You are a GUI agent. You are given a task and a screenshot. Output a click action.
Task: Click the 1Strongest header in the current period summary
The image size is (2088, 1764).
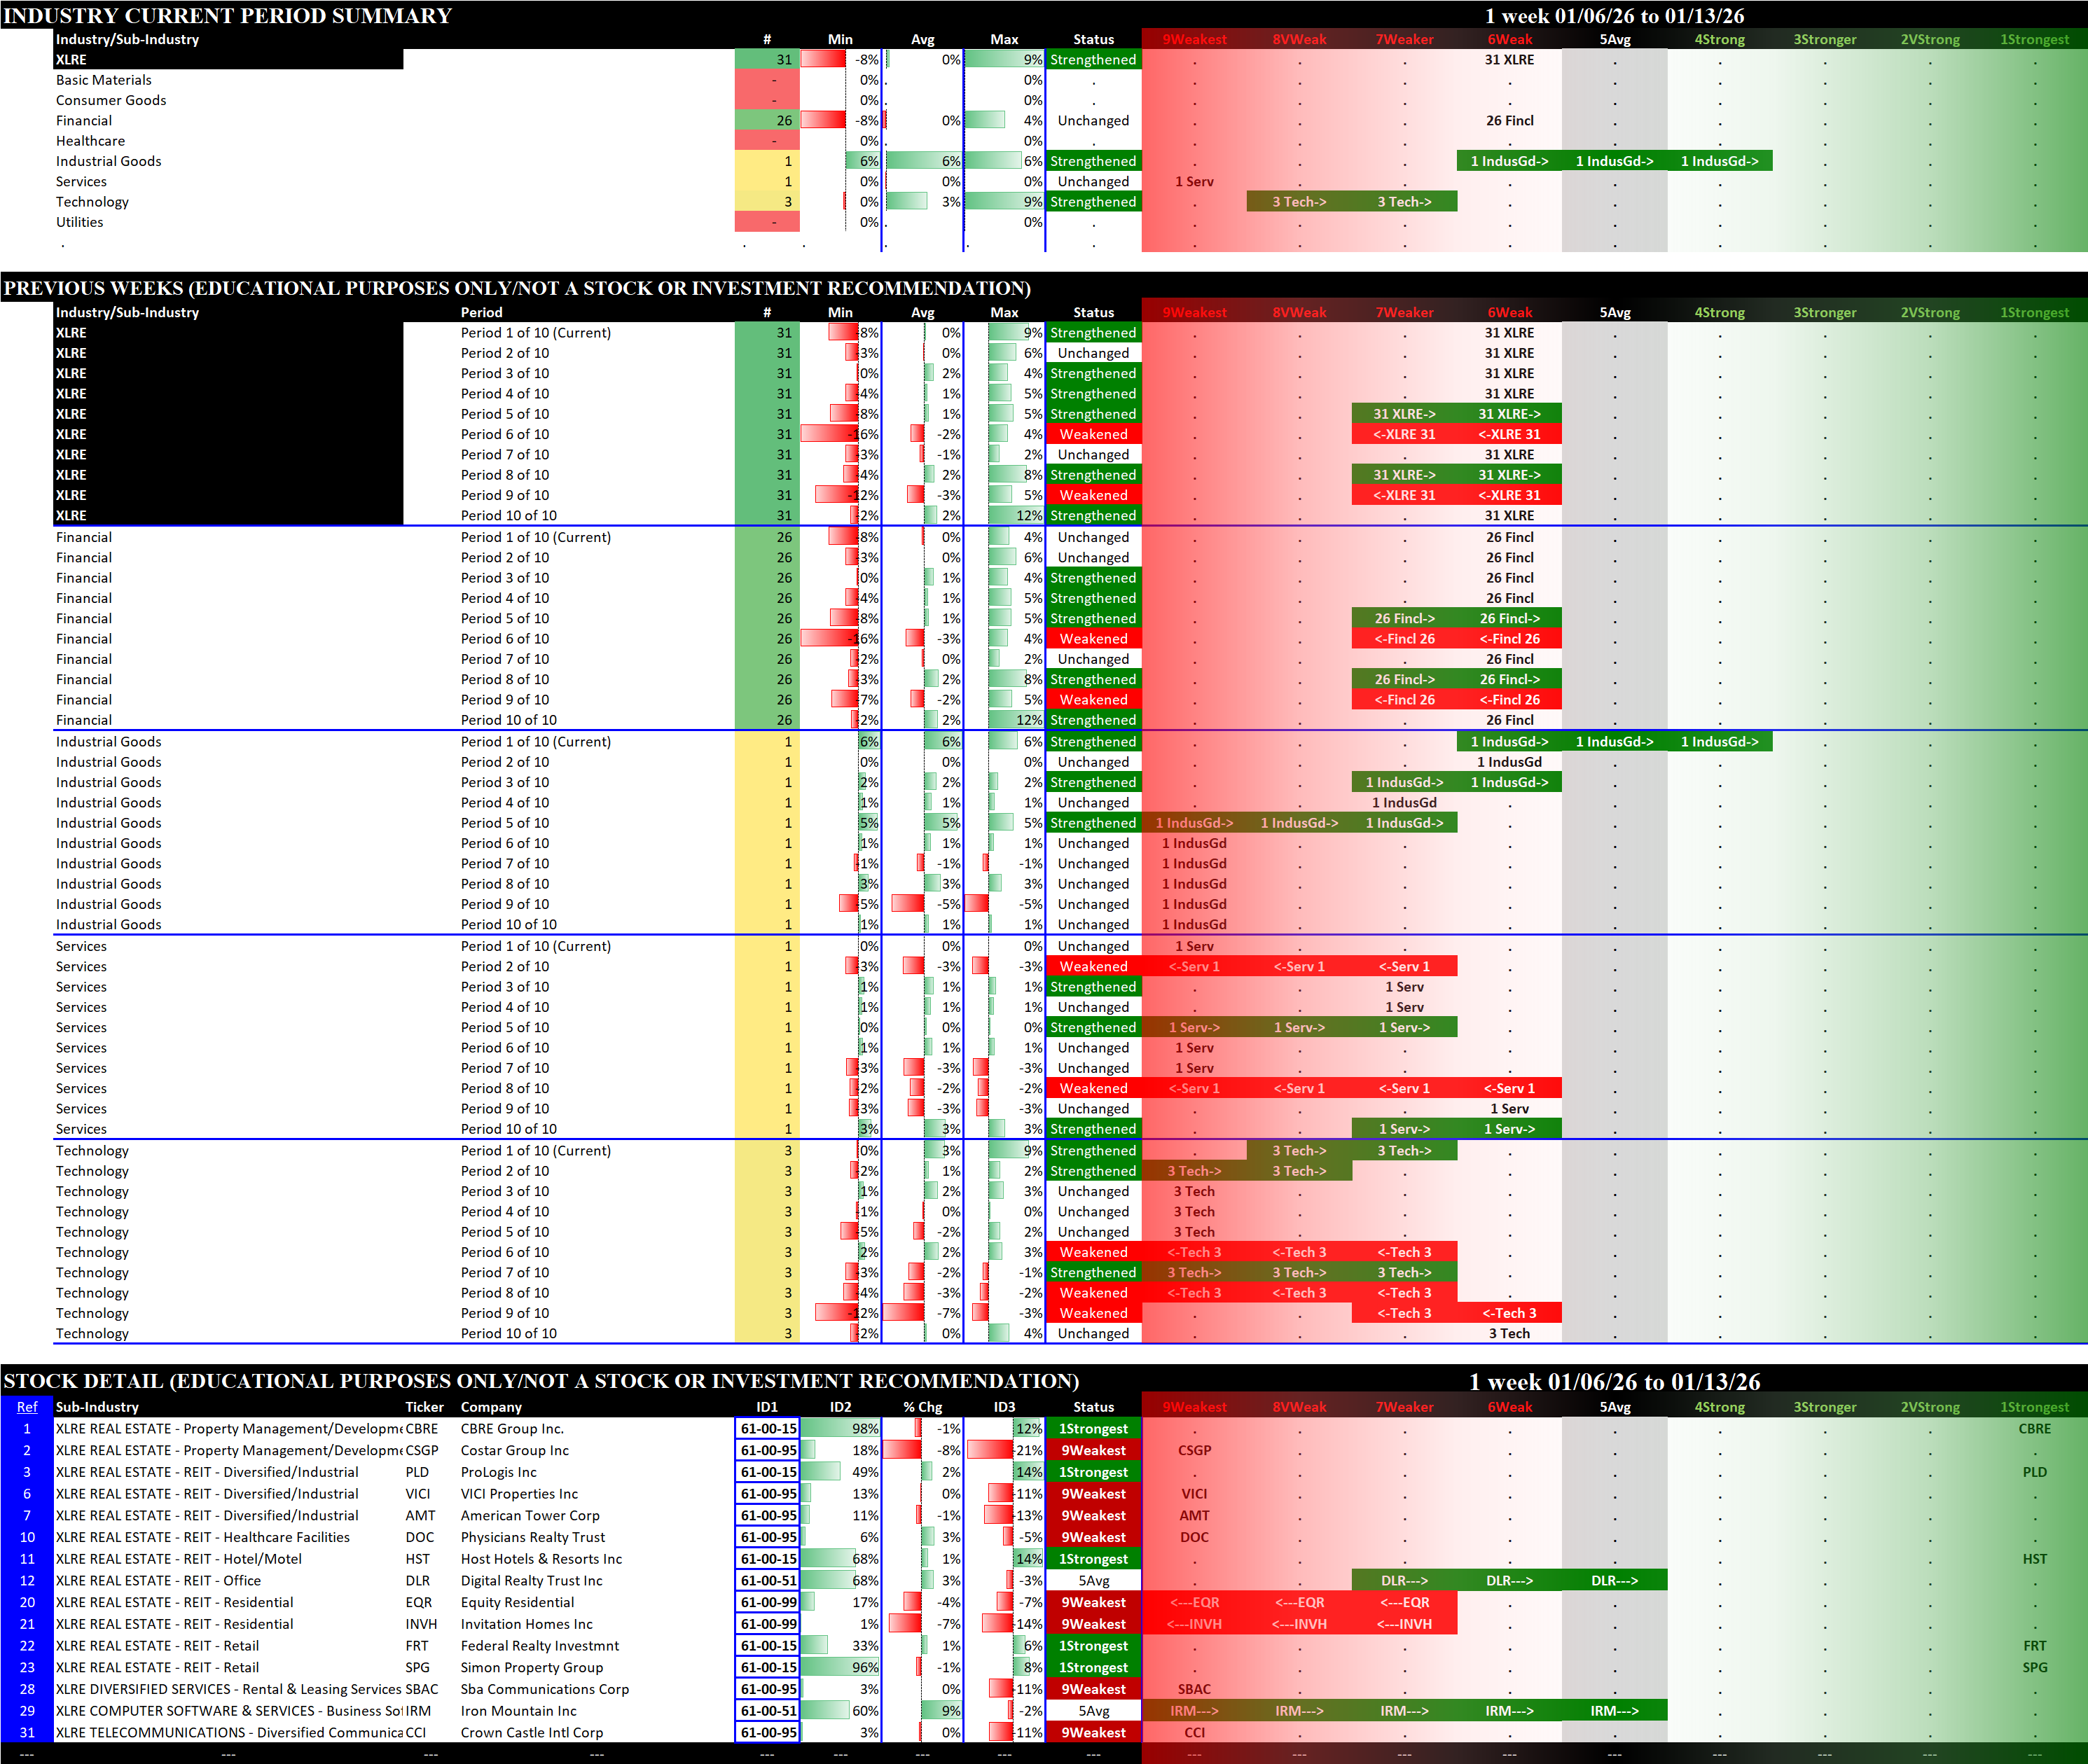[2034, 39]
